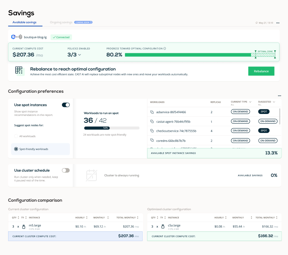This screenshot has width=288, height=255.
Task: Click the SPOT badge for adservice row
Action: click(264, 112)
